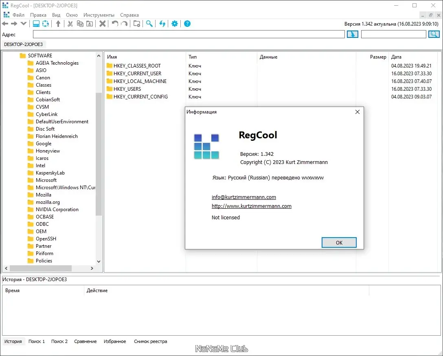
Task: Click the blue help question icon
Action: (x=187, y=24)
